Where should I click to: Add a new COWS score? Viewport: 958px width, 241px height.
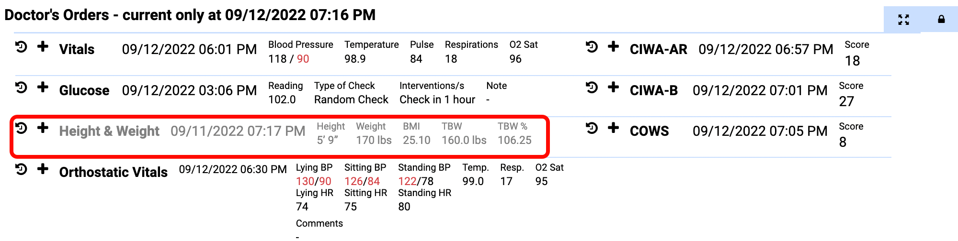click(613, 128)
